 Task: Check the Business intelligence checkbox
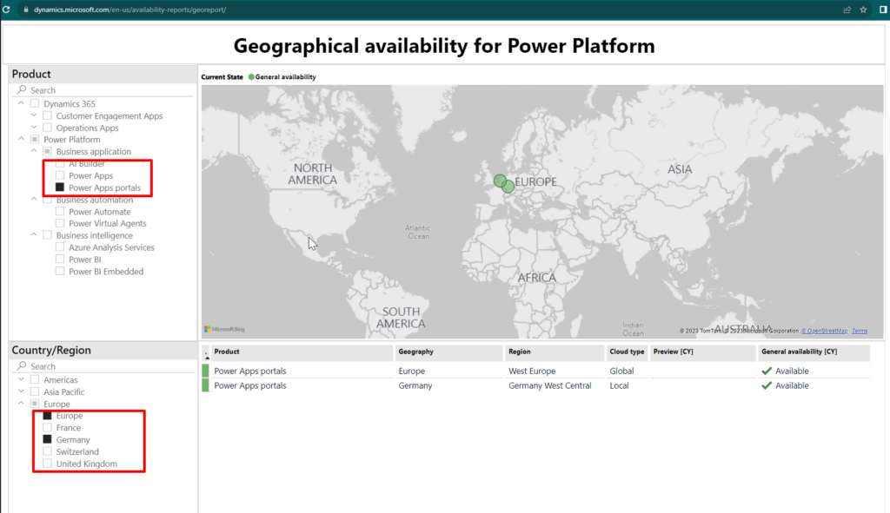pyautogui.click(x=47, y=234)
